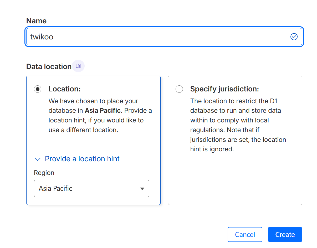The image size is (317, 248).
Task: Click the "Location:" option title
Action: click(64, 89)
